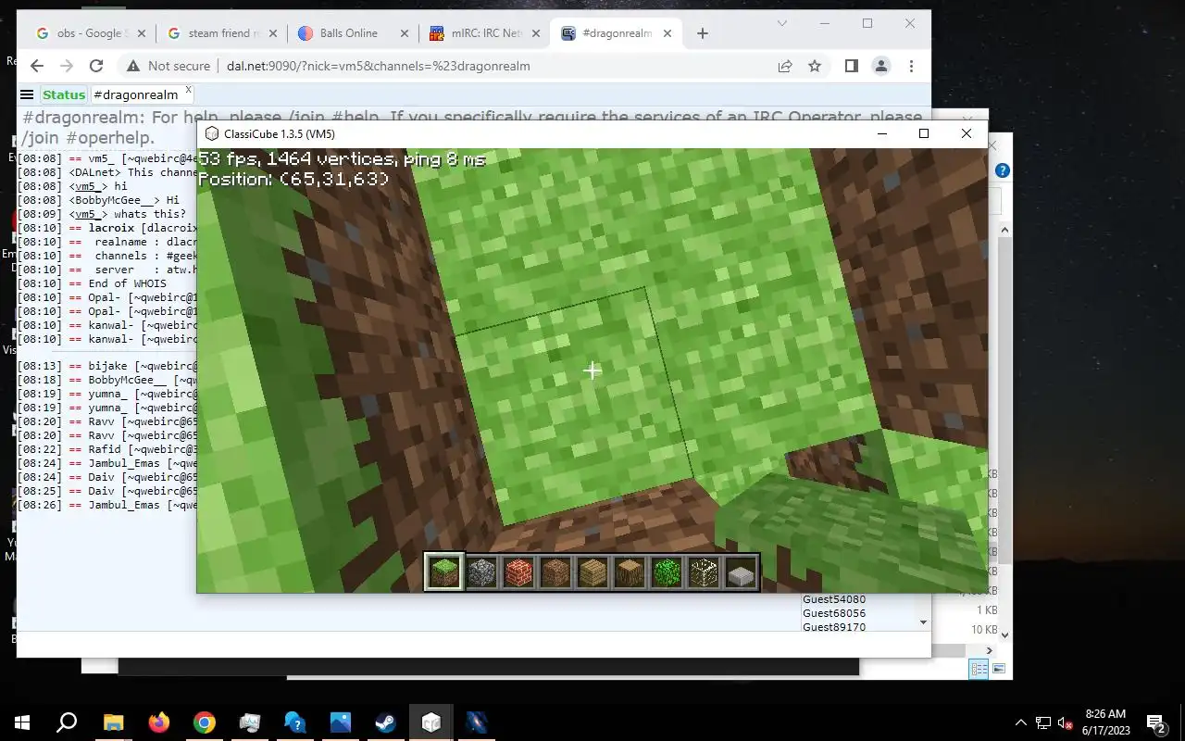Viewport: 1185px width, 741px height.
Task: Close the #dragonrealm channel tab in qwebirc
Action: point(188,90)
